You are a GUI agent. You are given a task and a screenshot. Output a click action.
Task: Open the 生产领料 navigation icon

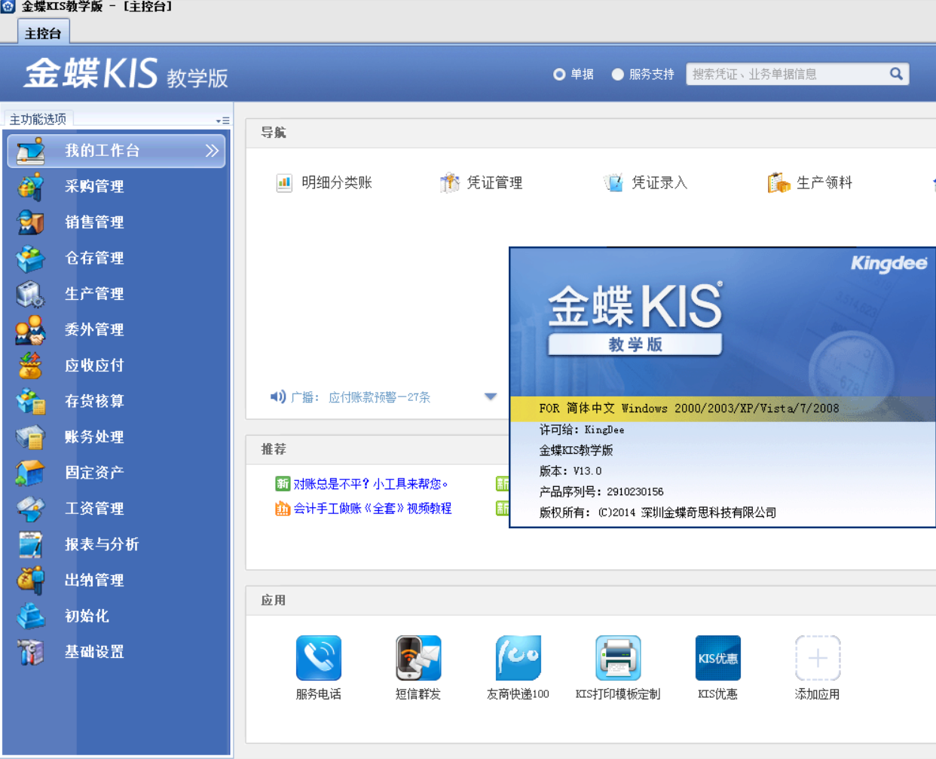(x=779, y=183)
